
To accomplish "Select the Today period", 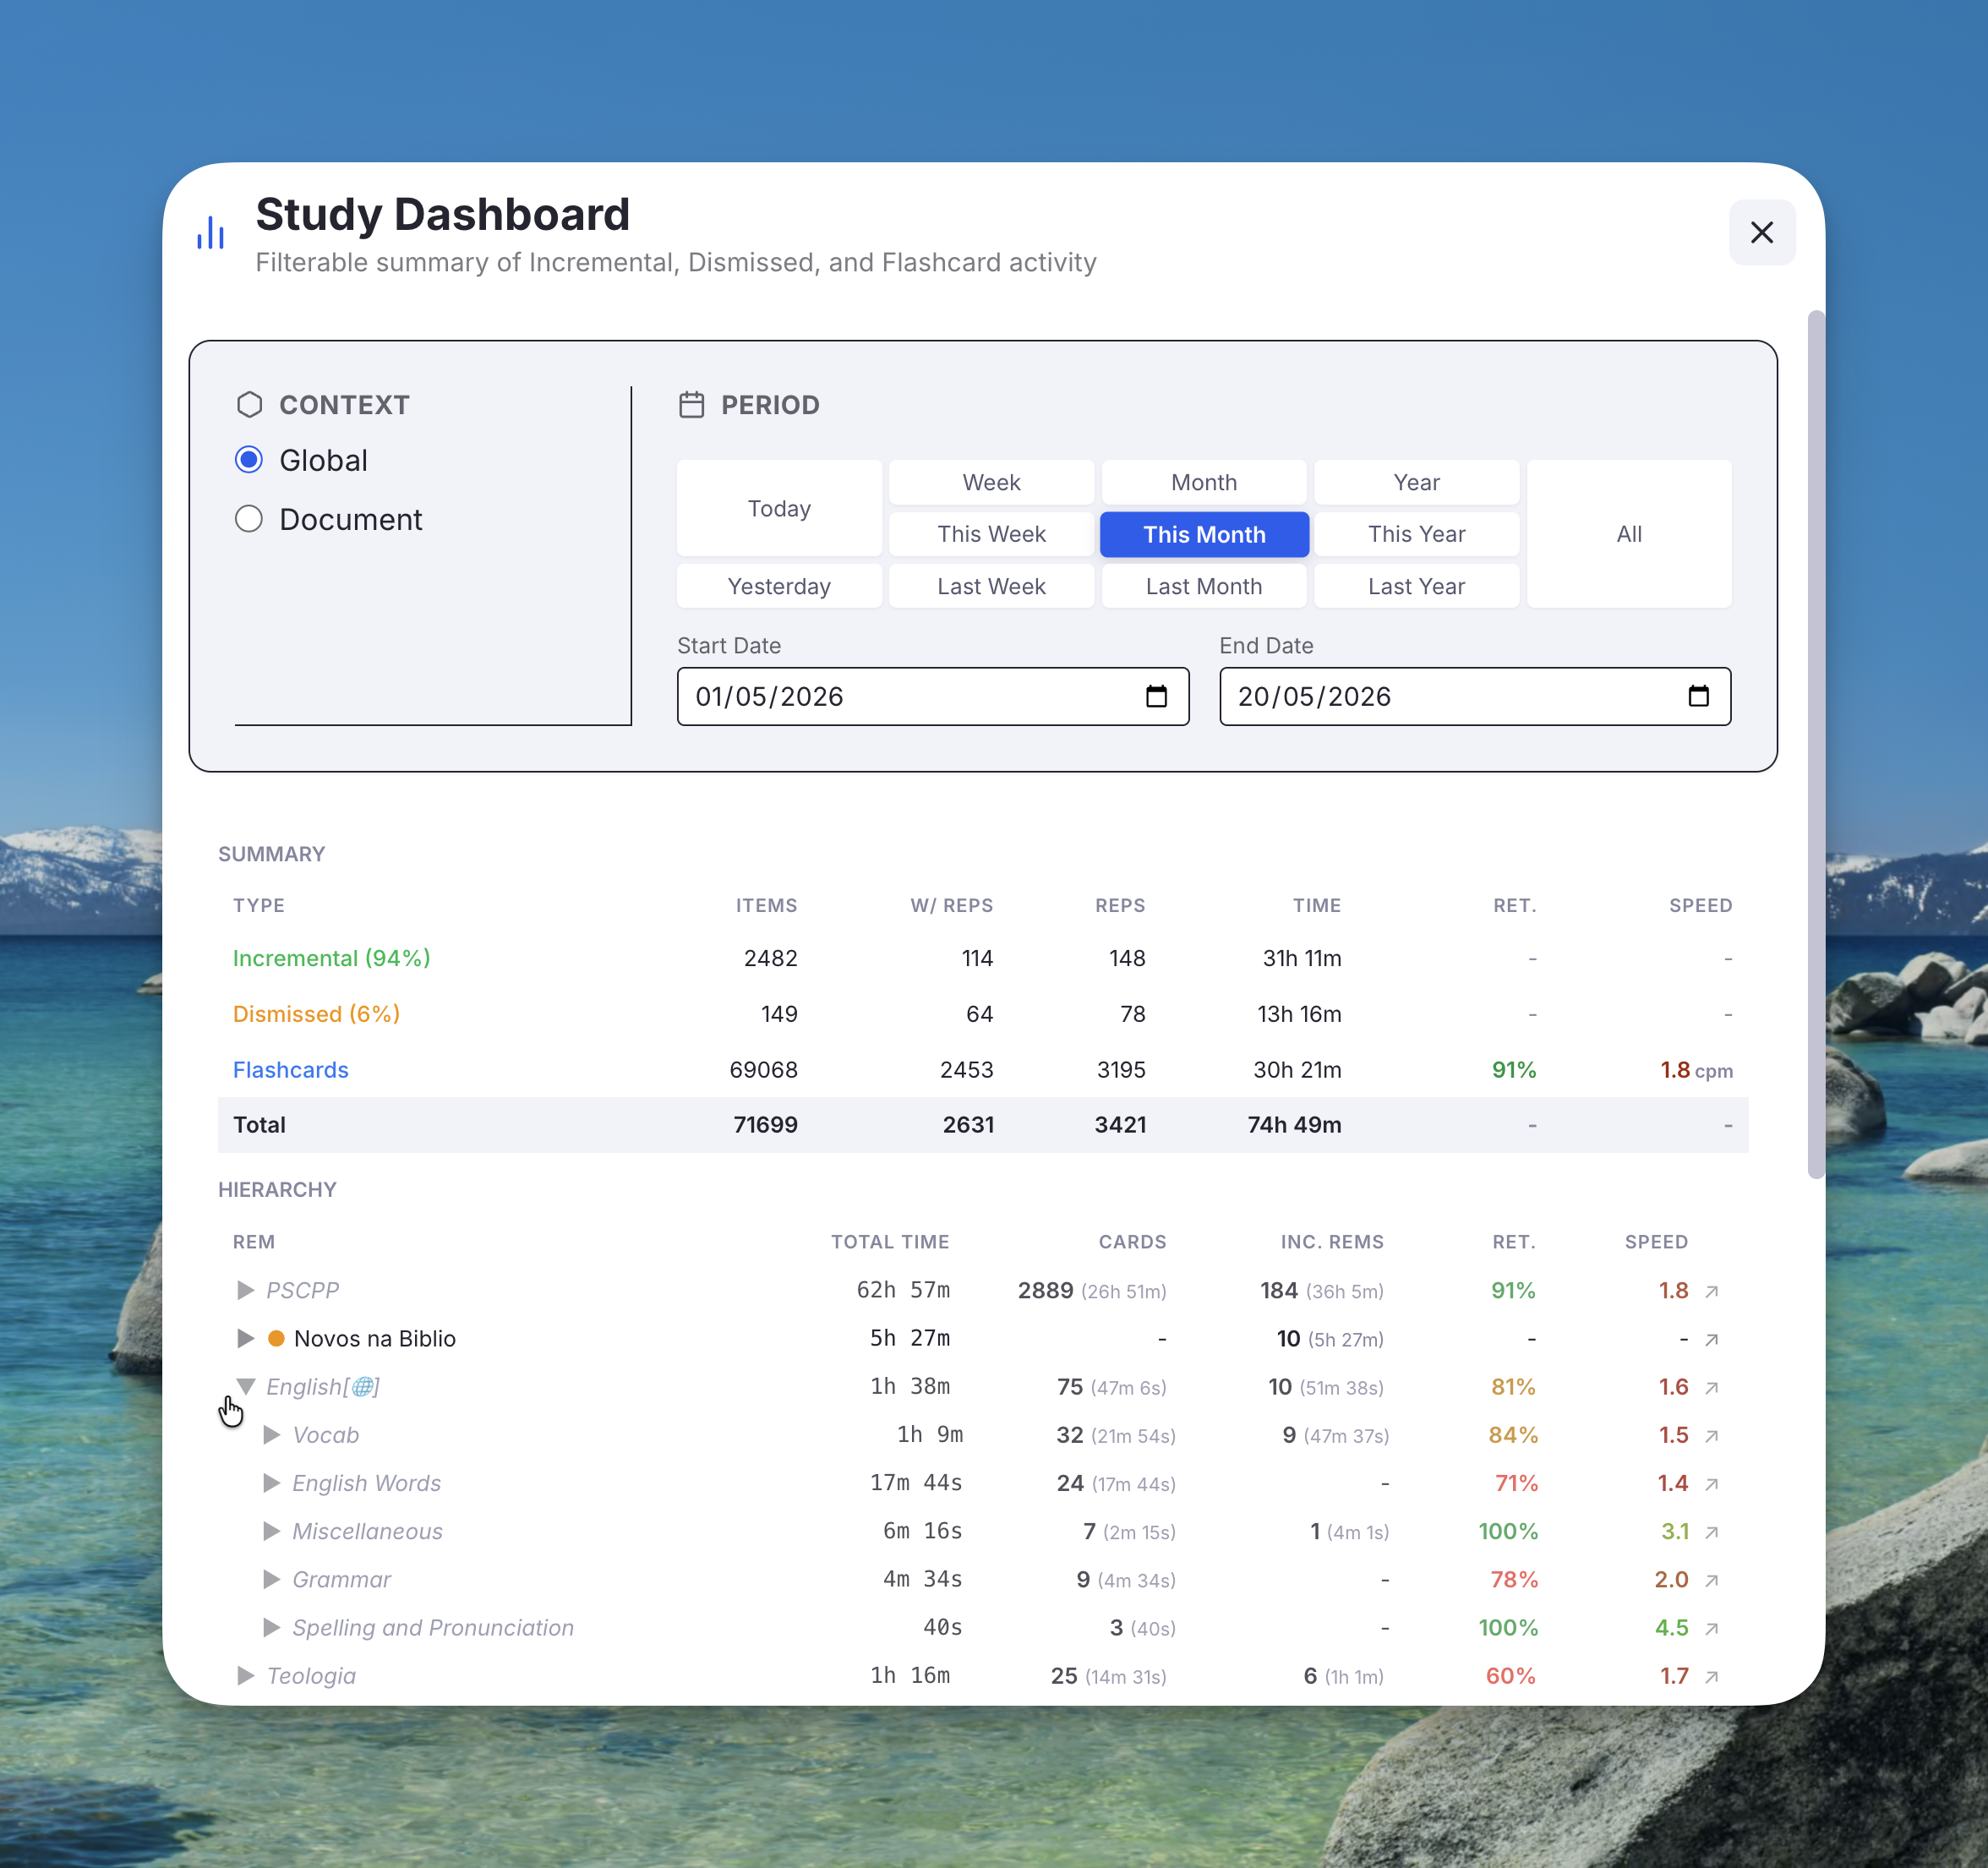I will click(x=779, y=508).
